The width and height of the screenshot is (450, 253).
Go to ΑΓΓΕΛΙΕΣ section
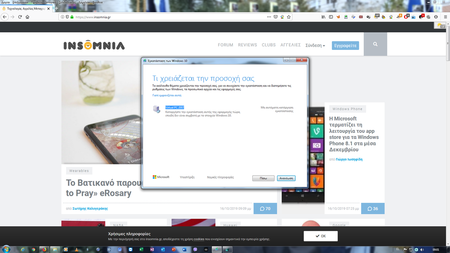click(290, 45)
